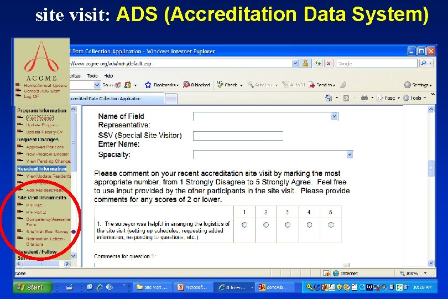
Task: Click the spell Check toolbar icon
Action: tap(220, 84)
